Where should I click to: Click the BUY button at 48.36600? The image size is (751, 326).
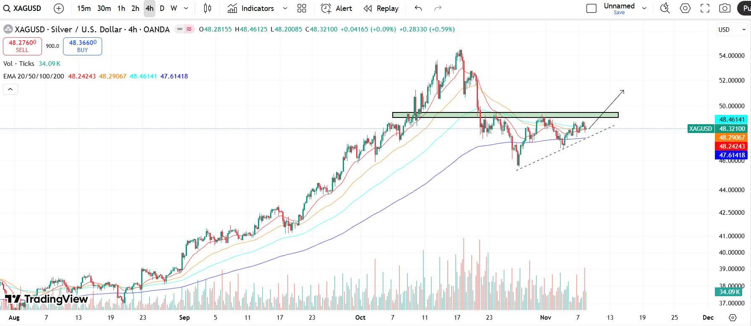(x=82, y=46)
